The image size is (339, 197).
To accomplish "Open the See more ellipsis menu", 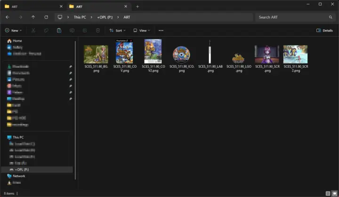I will (161, 31).
